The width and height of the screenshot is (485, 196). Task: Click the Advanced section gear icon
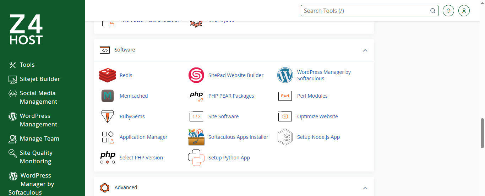tap(105, 187)
